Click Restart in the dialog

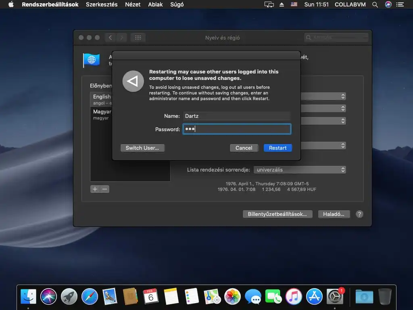[x=277, y=148]
